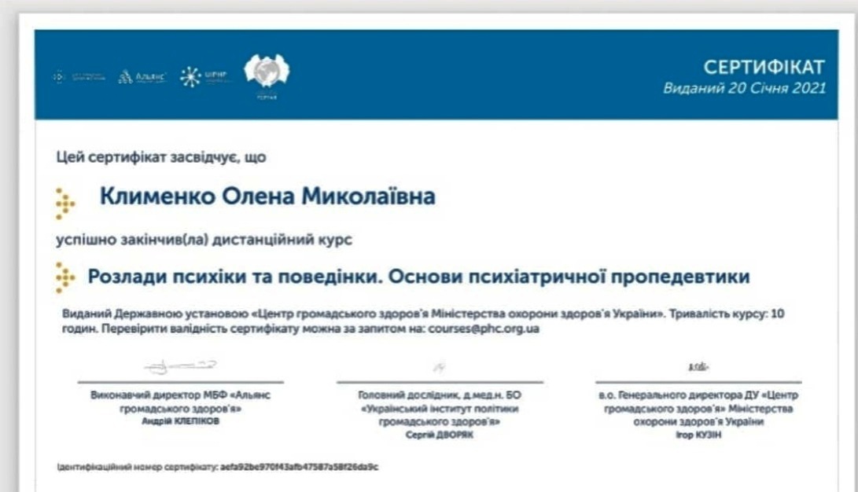Click the name Ігор КУЗІН
858x492 pixels.
[x=698, y=435]
